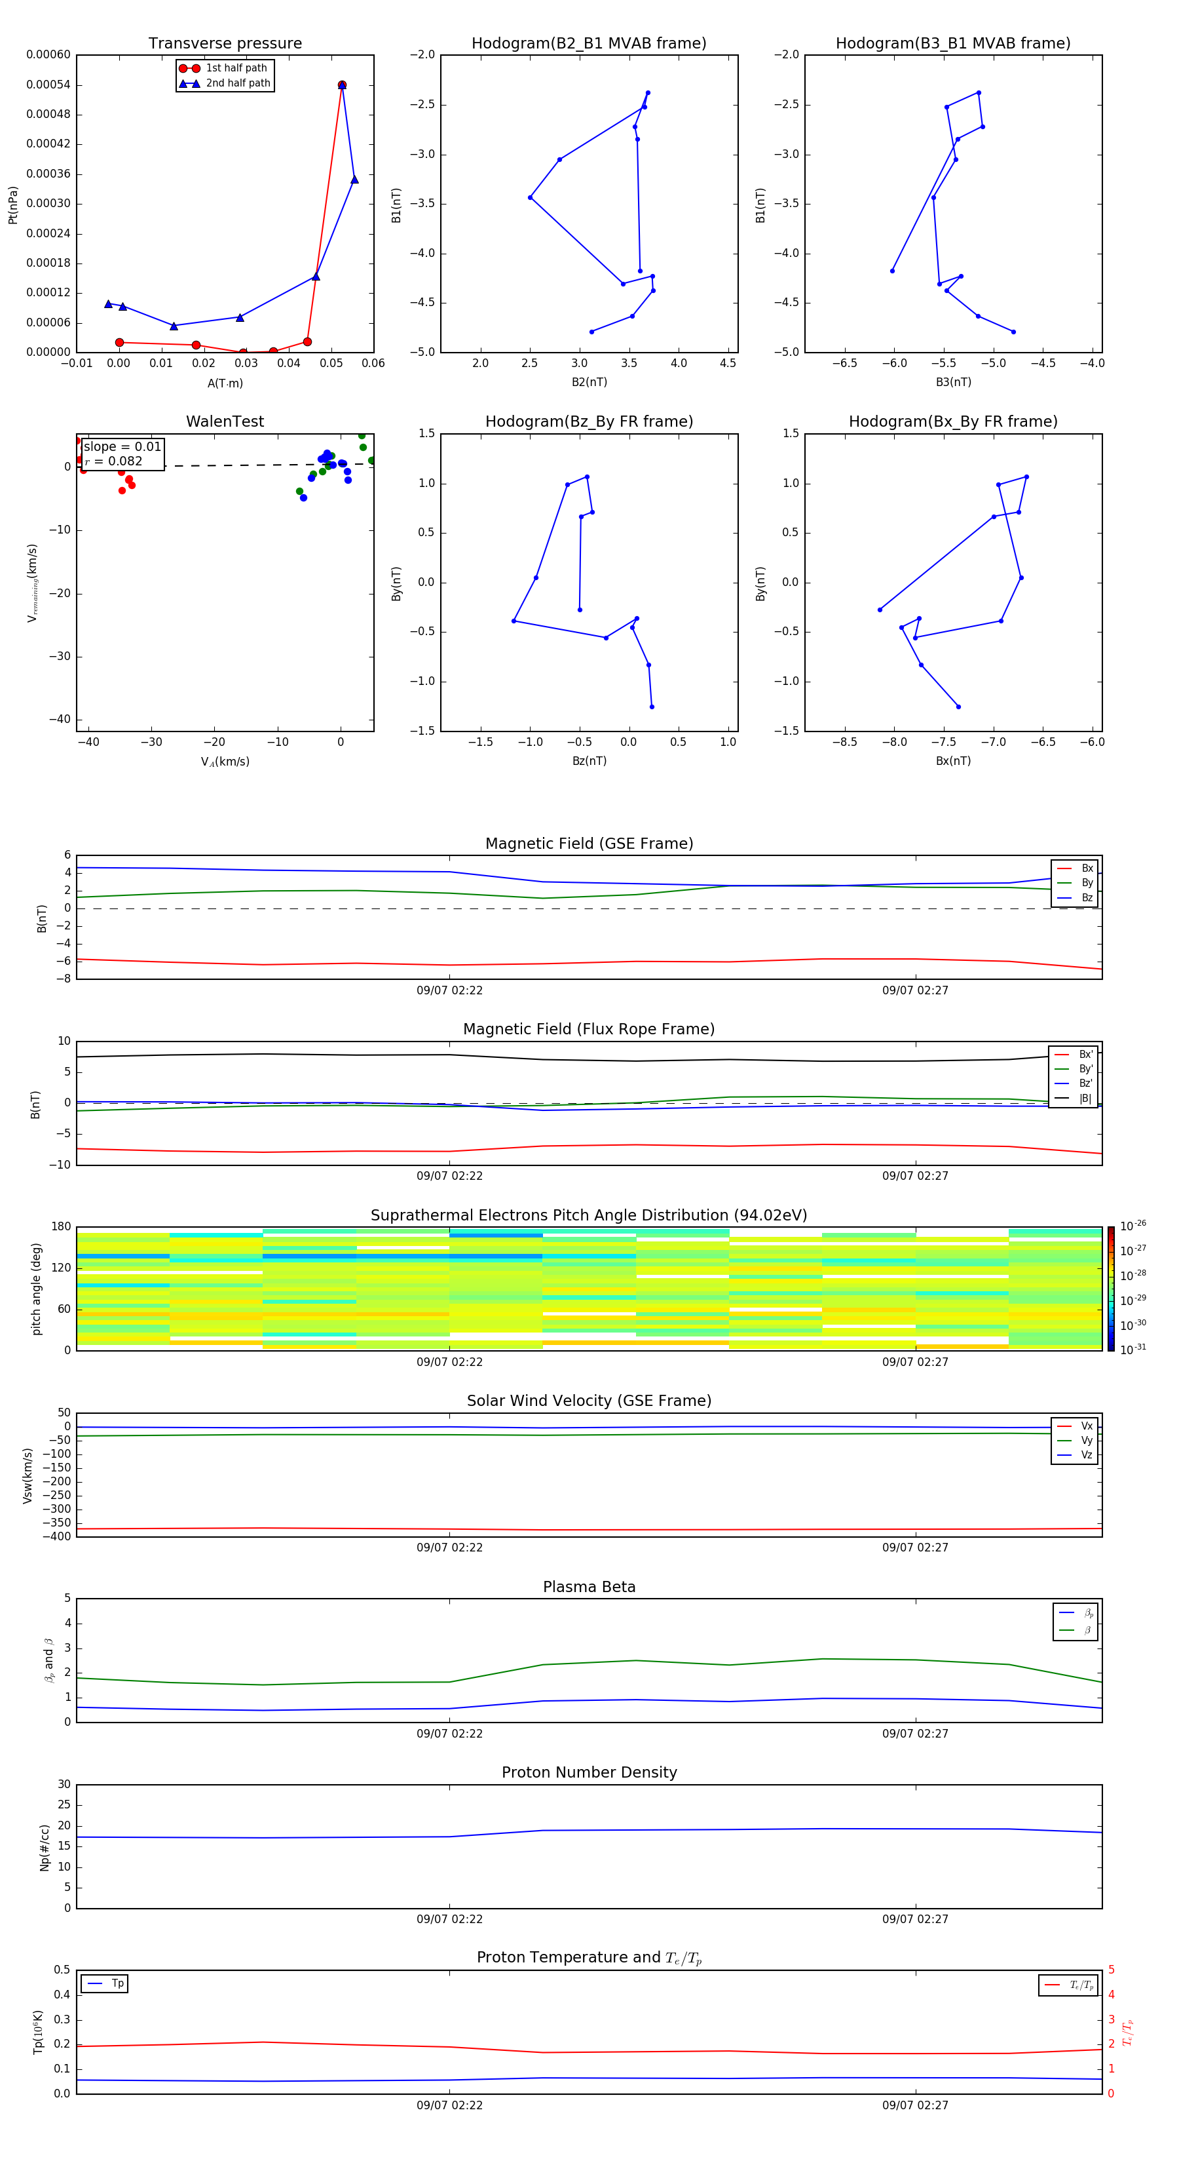Image resolution: width=1179 pixels, height=2163 pixels.
Task: Click the 'Hodogram(B2_B1 MVAB frame)' title
Action: pos(589,44)
